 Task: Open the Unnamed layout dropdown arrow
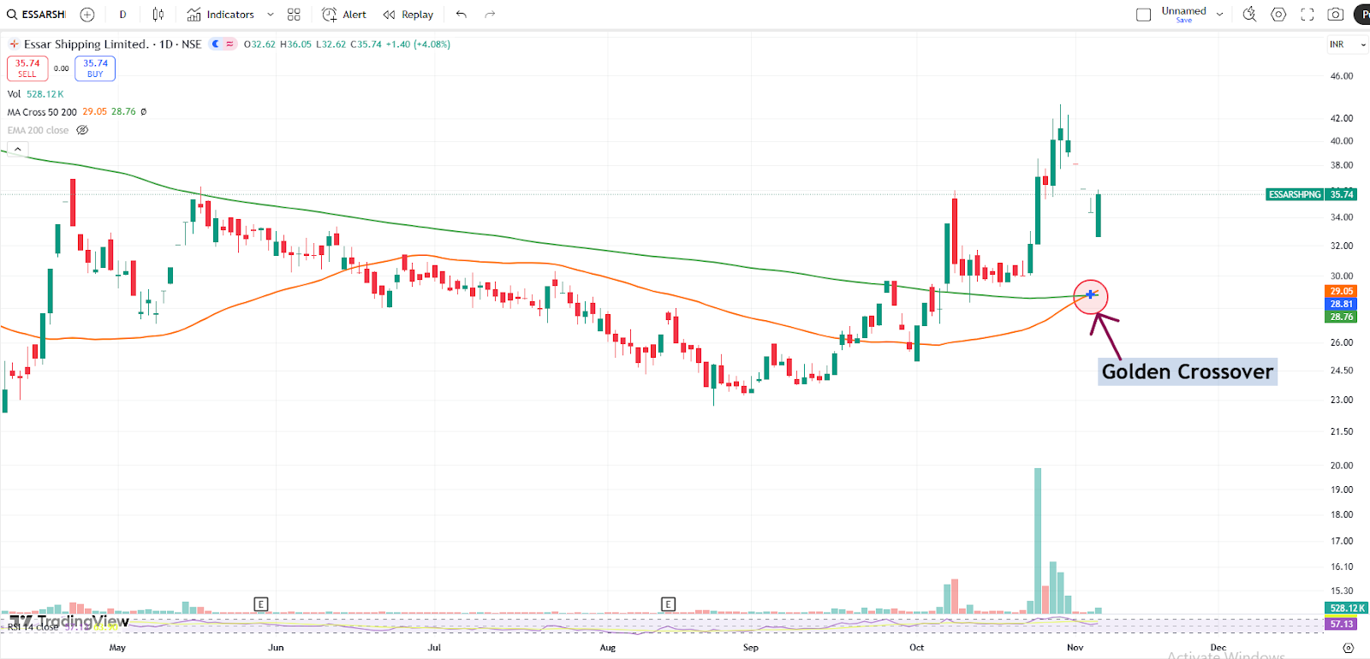tap(1219, 15)
